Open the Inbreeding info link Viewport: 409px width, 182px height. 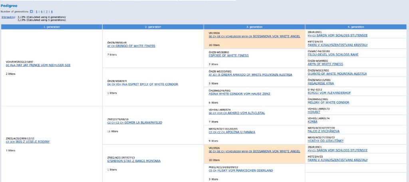(8, 17)
